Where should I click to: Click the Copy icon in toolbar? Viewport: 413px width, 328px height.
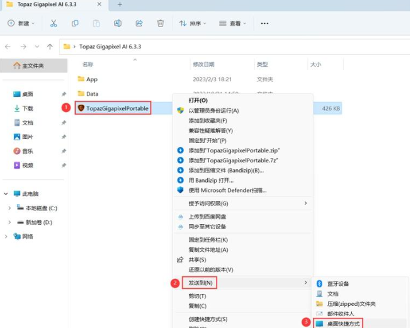[75, 23]
